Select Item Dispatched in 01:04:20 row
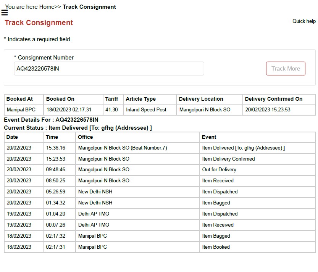 tap(220, 214)
